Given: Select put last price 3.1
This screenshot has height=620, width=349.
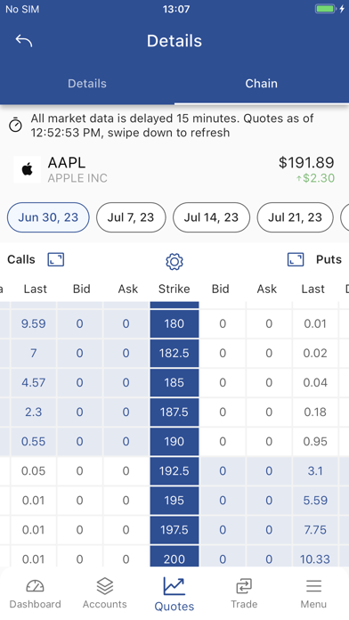Looking at the screenshot, I should (315, 471).
